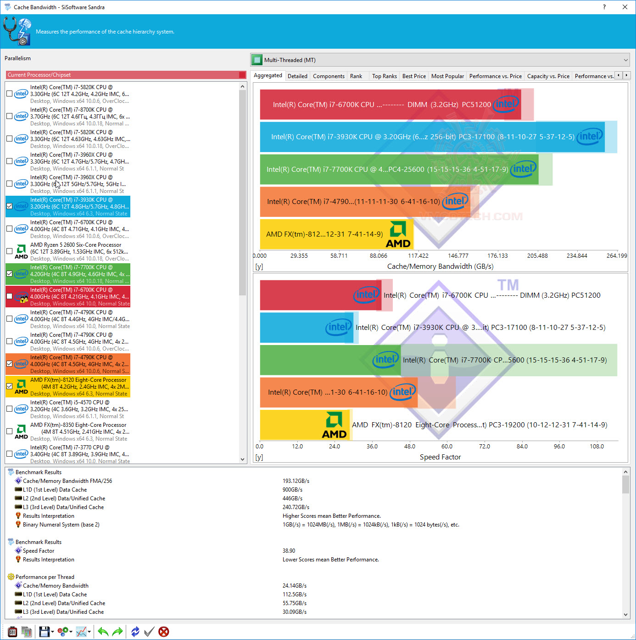The height and width of the screenshot is (640, 636).
Task: Click the grey checkmark OK icon
Action: pyautogui.click(x=149, y=632)
